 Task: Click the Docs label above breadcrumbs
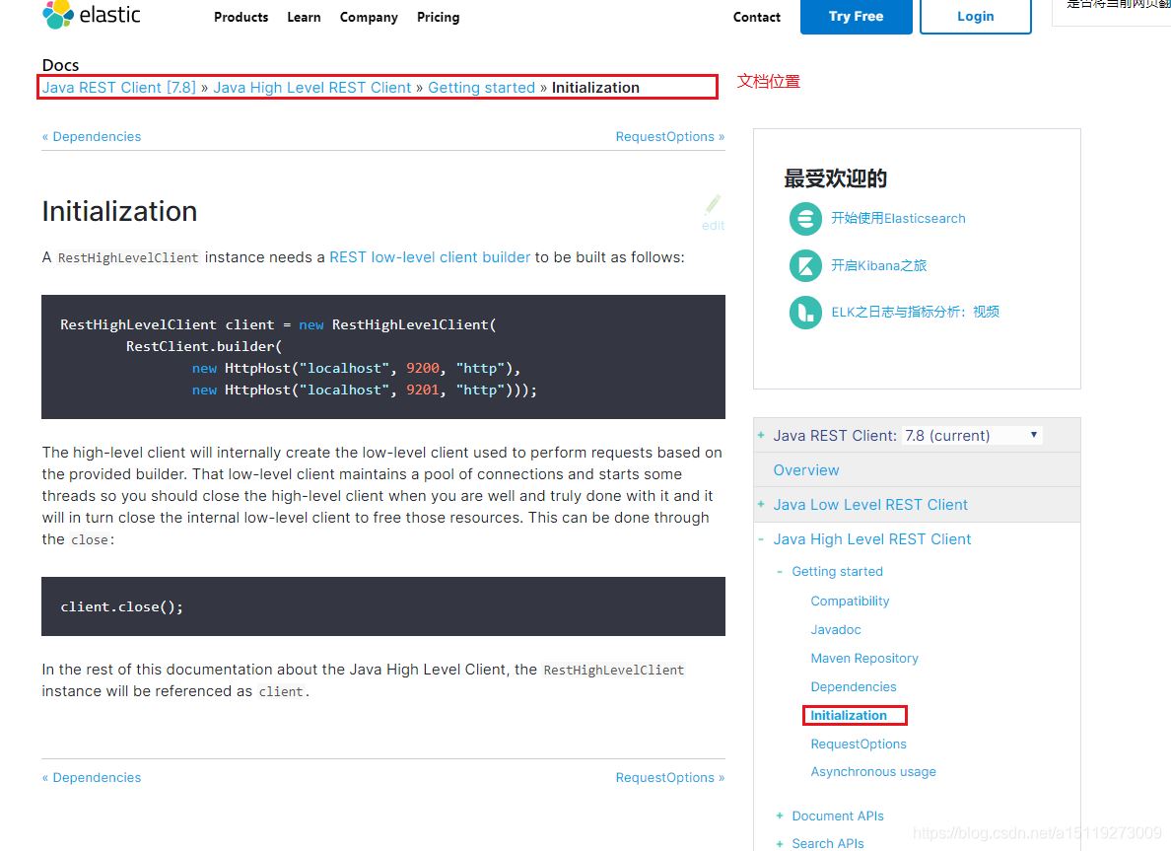(60, 65)
